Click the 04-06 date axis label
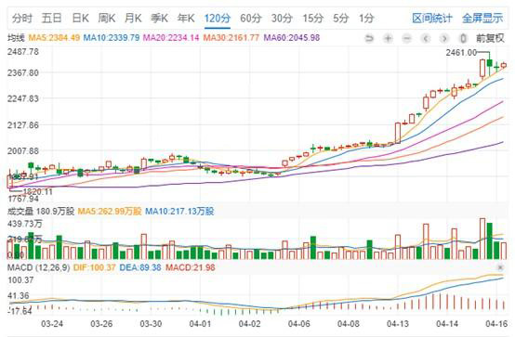Viewport: 515px width, 337px height. click(299, 324)
